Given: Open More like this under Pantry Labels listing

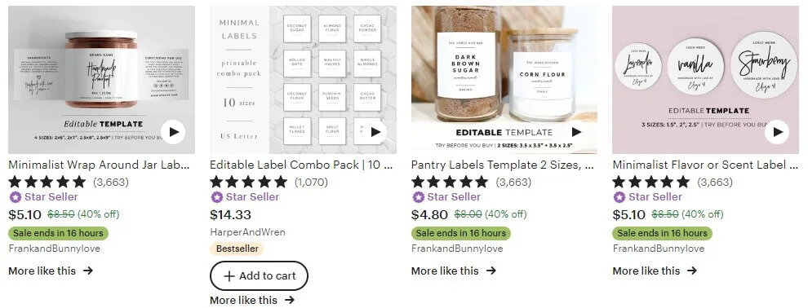Looking at the screenshot, I should pyautogui.click(x=454, y=271).
